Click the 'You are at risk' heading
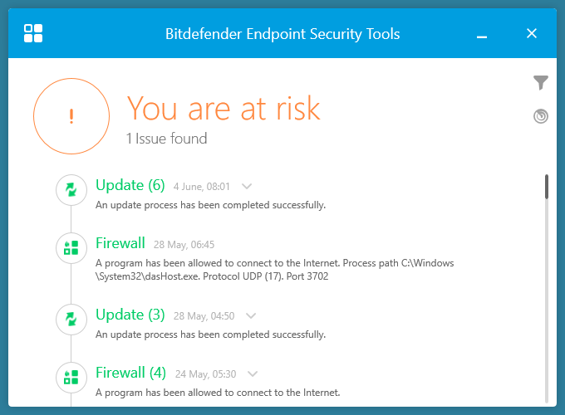Screen dimensions: 565x415 (223, 109)
